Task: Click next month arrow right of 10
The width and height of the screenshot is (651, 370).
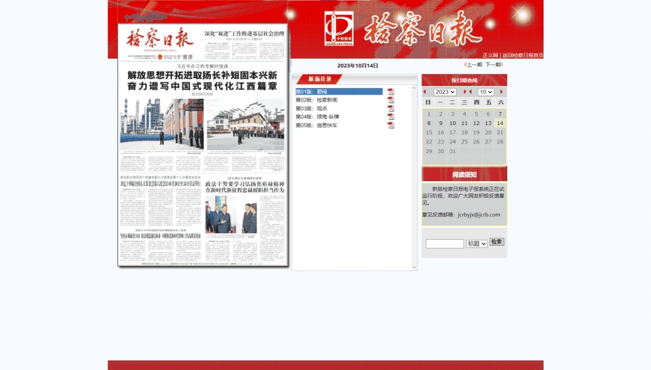Action: pyautogui.click(x=501, y=92)
